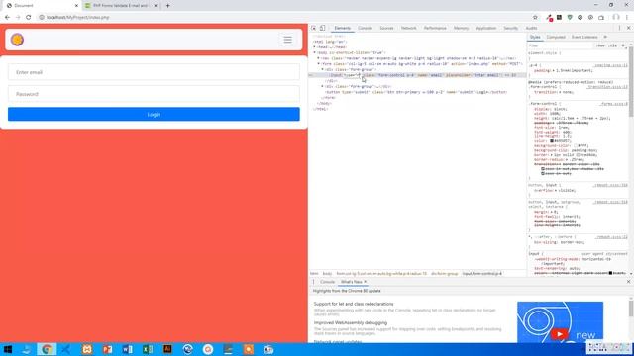Screen dimensions: 634x356
Task: Show more Styles pane tabs with the chevron
Action: [x=605, y=37]
